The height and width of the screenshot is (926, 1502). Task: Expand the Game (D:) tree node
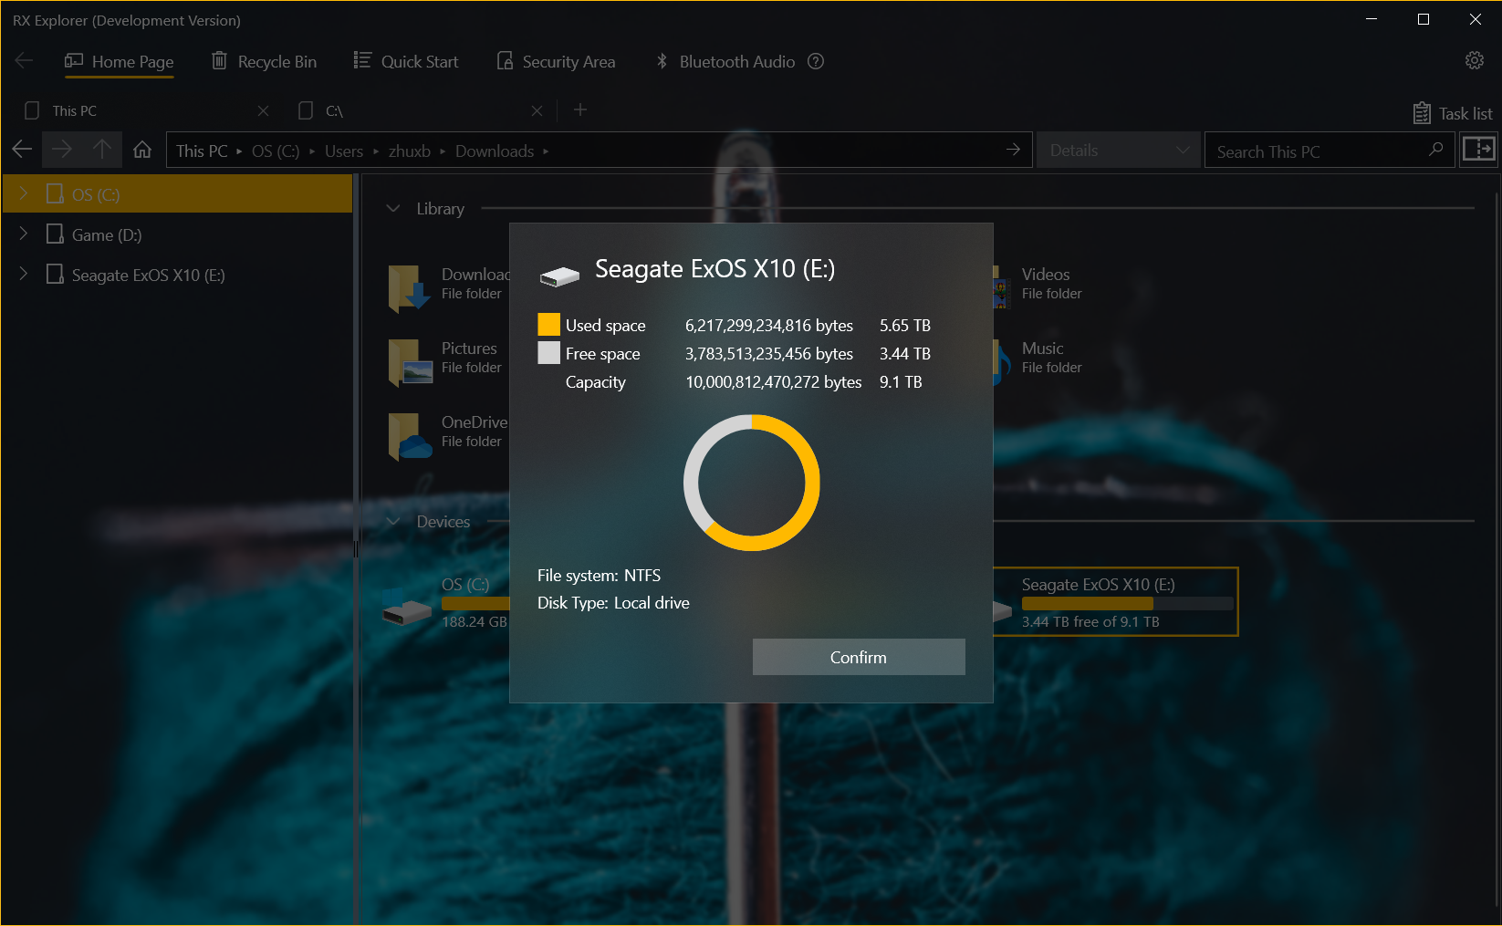coord(24,234)
